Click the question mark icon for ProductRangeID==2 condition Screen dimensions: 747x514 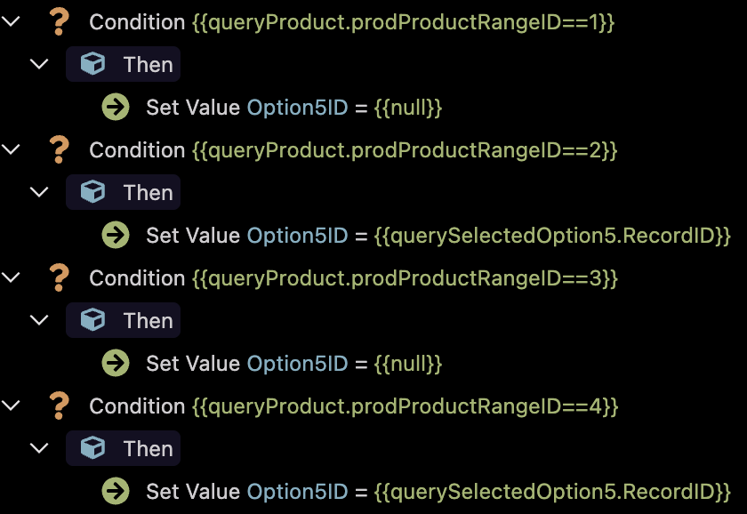(x=59, y=150)
